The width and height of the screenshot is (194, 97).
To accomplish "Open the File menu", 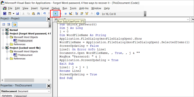I will 10,8.
